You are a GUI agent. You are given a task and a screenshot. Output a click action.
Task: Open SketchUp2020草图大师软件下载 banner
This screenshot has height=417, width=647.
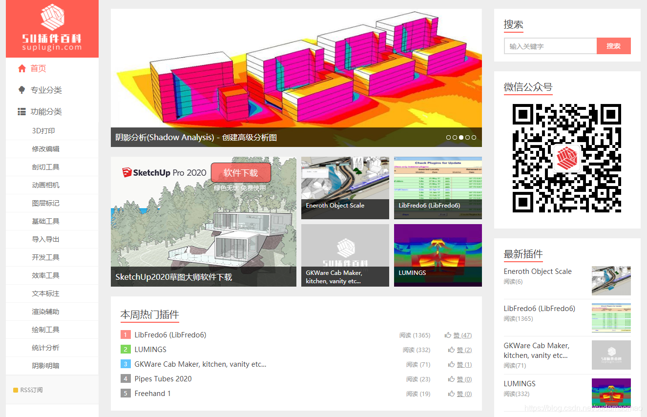click(x=204, y=222)
